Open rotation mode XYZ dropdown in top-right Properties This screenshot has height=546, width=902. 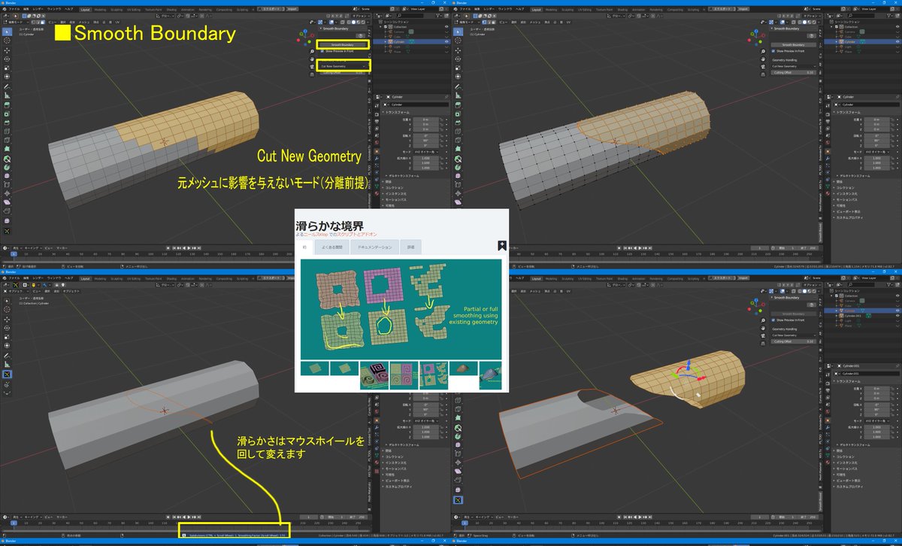pos(877,152)
